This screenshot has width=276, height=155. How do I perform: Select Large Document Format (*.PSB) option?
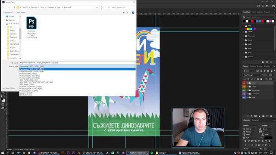(77, 71)
